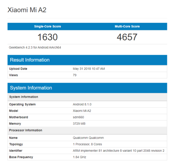Click the Android 8.1.0 operating system value

click(82, 104)
